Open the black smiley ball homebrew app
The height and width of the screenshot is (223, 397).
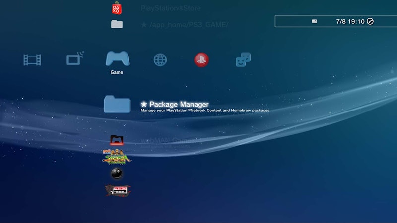coord(117,173)
